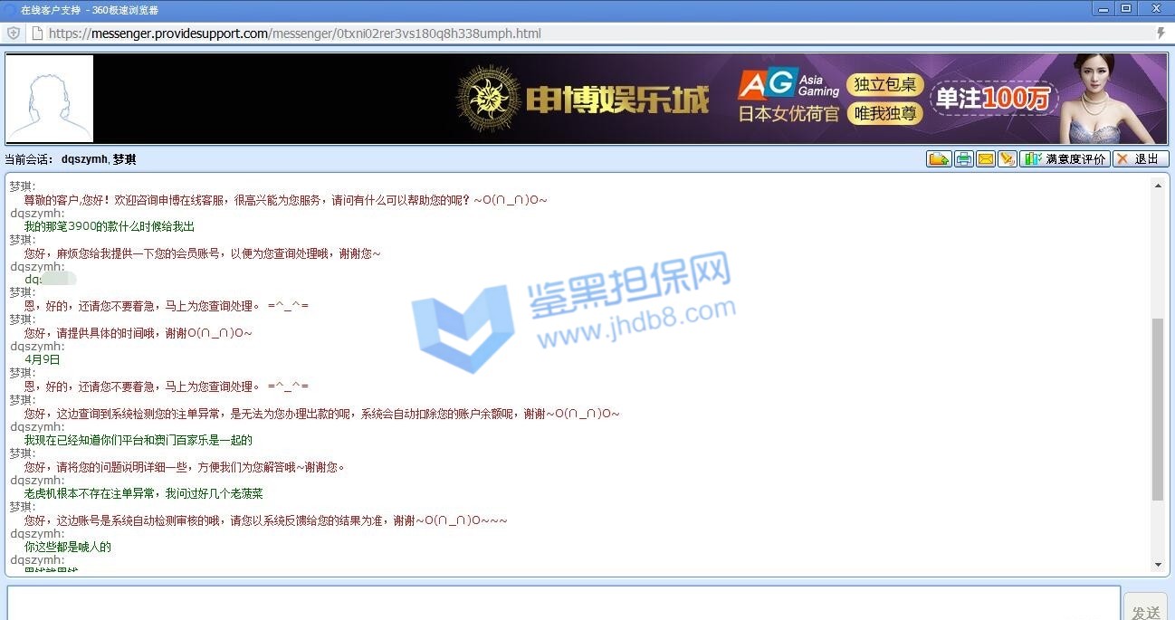This screenshot has width=1175, height=620.
Task: Click the operator avatar picture
Action: pyautogui.click(x=50, y=99)
